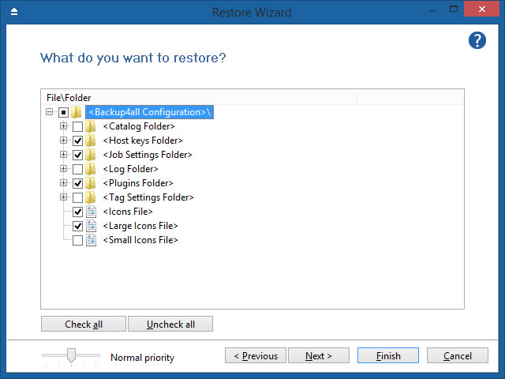Image resolution: width=505 pixels, height=379 pixels.
Task: Click the Job Settings Folder's folder icon
Action: [91, 155]
